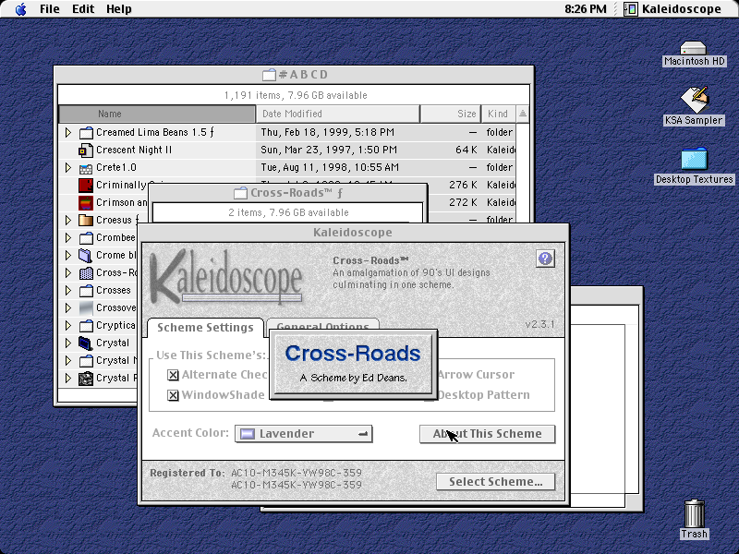
Task: Sort by the Size column header
Action: coord(450,114)
